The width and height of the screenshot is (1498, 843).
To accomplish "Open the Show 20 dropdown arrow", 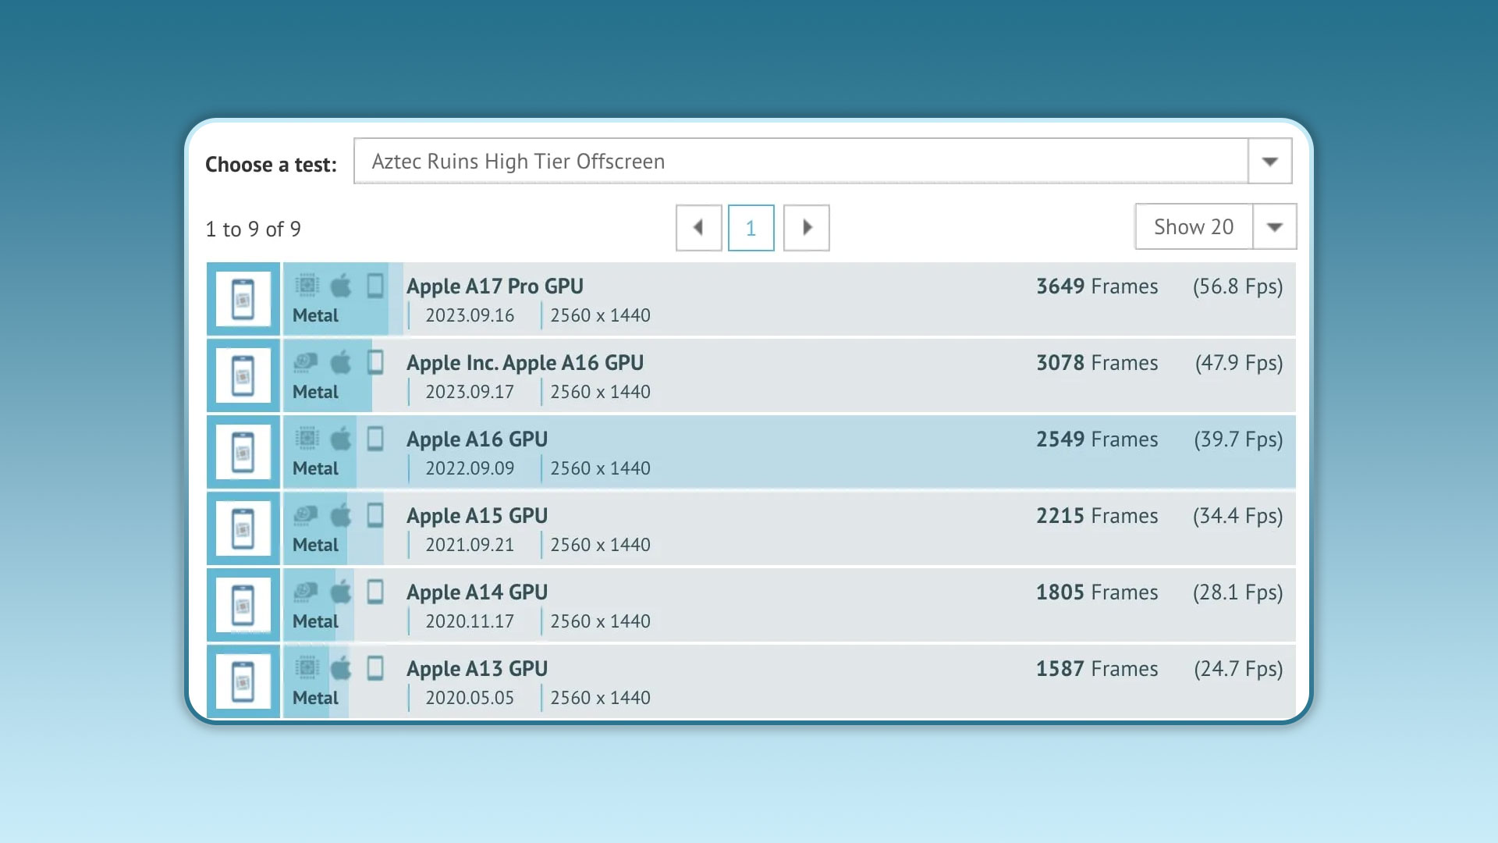I will pyautogui.click(x=1274, y=227).
